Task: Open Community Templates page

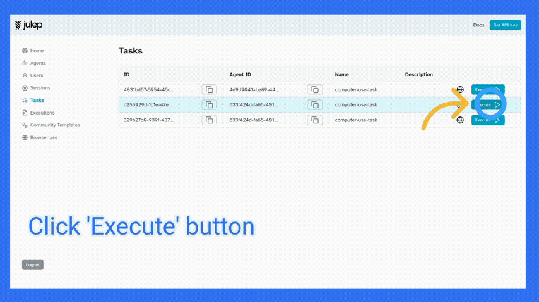Action: (x=55, y=125)
